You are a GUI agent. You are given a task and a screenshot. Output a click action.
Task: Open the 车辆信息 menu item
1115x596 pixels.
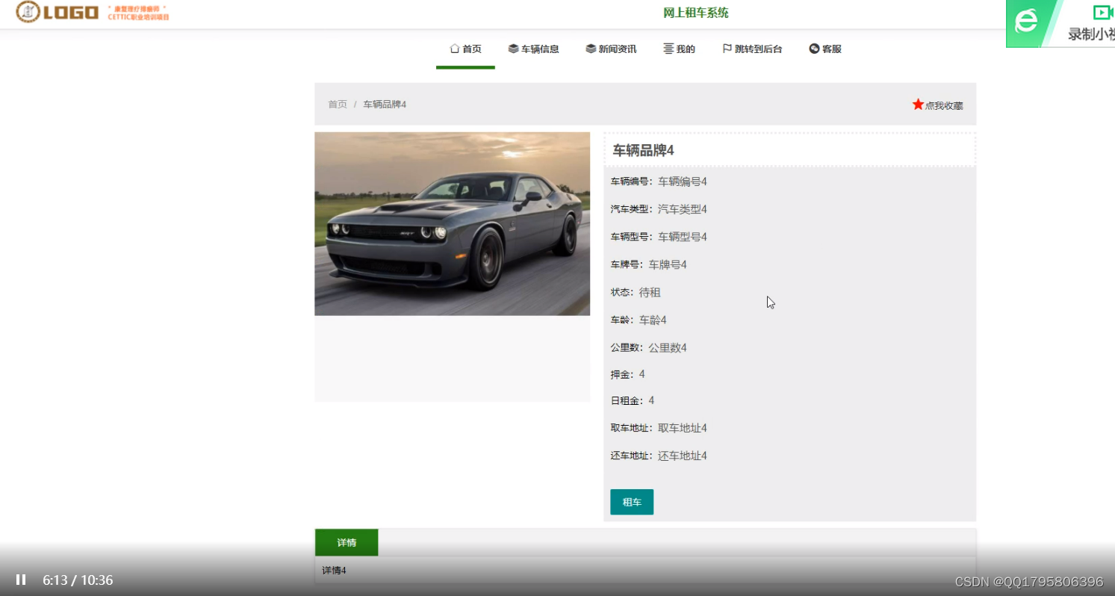click(x=533, y=49)
